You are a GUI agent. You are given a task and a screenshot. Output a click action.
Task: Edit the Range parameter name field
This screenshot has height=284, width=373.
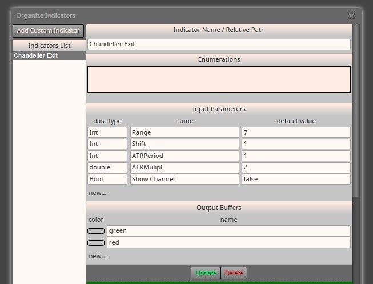point(185,132)
